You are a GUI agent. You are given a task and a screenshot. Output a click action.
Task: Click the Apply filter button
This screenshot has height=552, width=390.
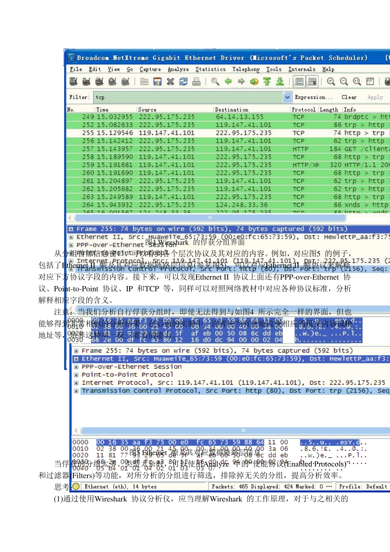click(x=375, y=97)
